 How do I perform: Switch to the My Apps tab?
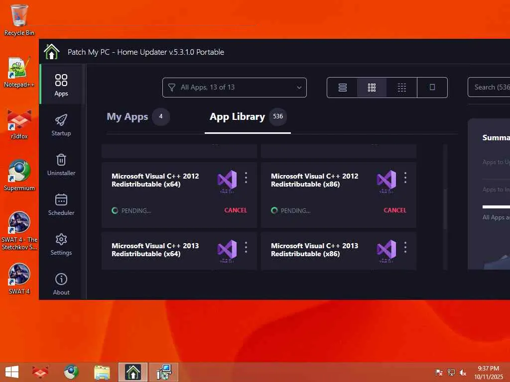pos(138,116)
